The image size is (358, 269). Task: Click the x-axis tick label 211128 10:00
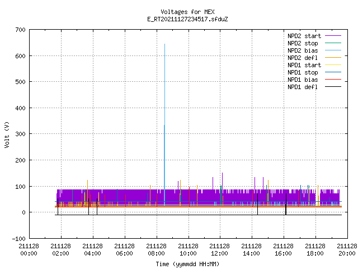[188, 250]
